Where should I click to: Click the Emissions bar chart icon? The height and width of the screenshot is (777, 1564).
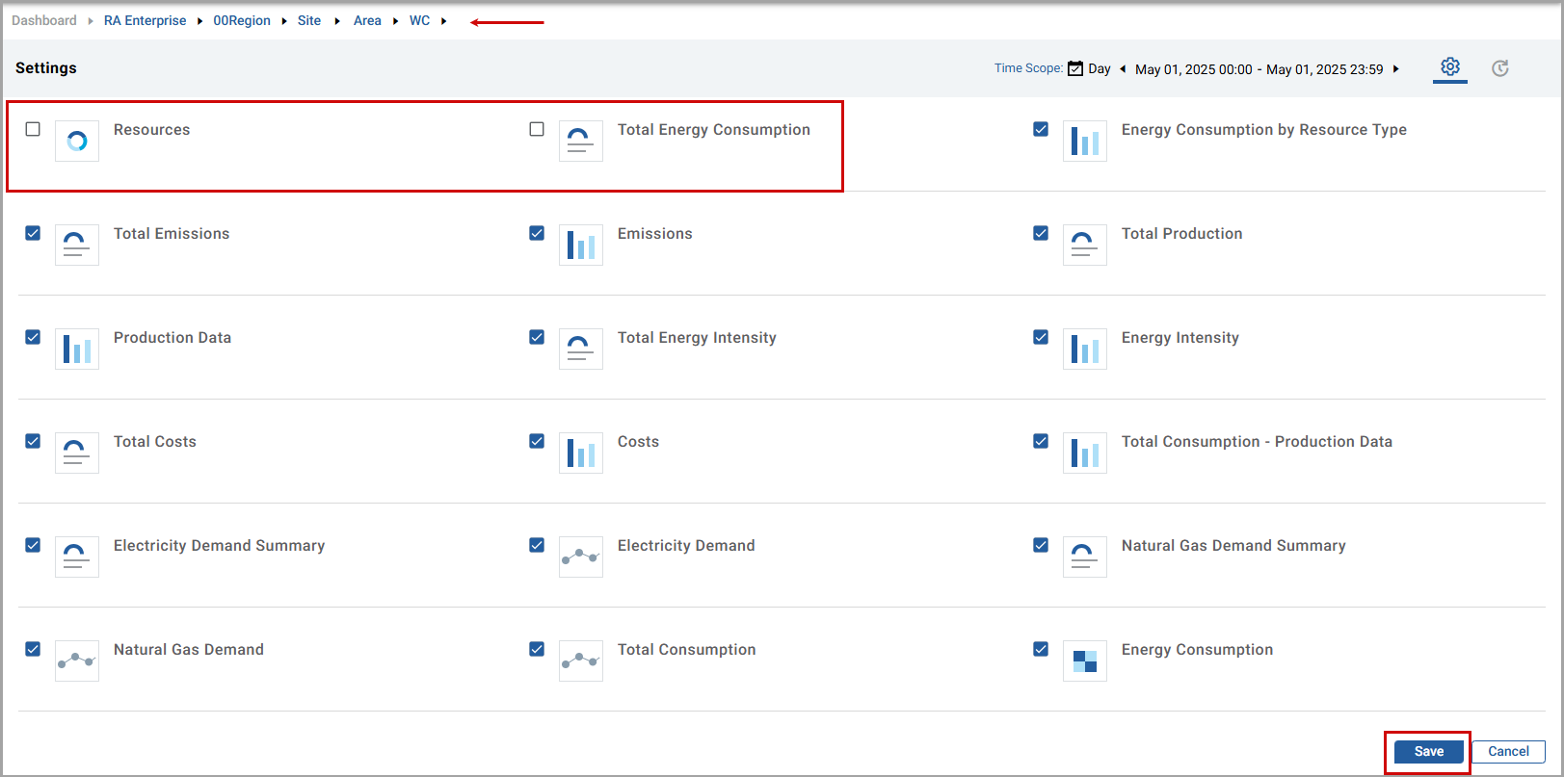tap(580, 246)
